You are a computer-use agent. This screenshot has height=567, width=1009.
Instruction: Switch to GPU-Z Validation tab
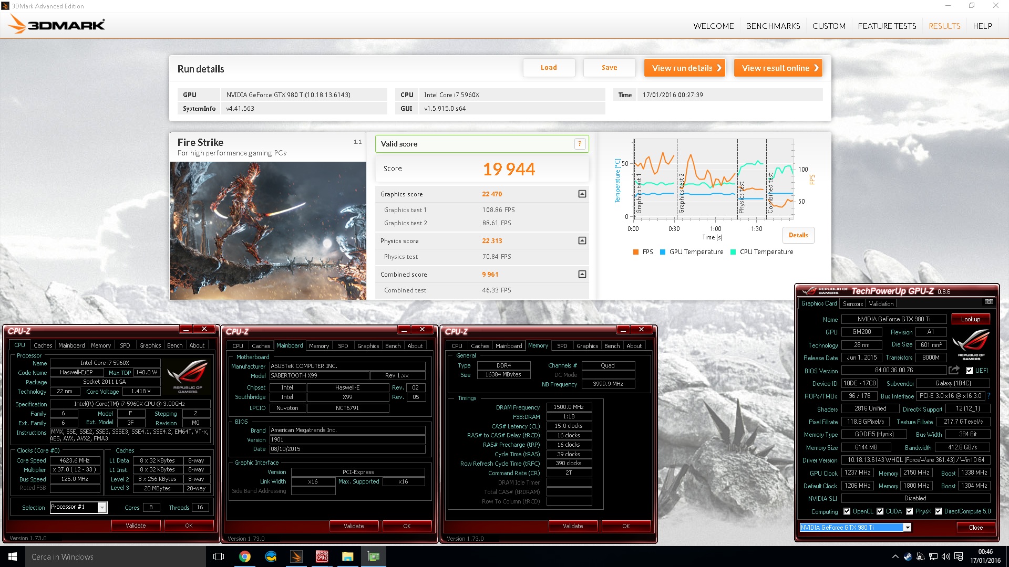881,304
